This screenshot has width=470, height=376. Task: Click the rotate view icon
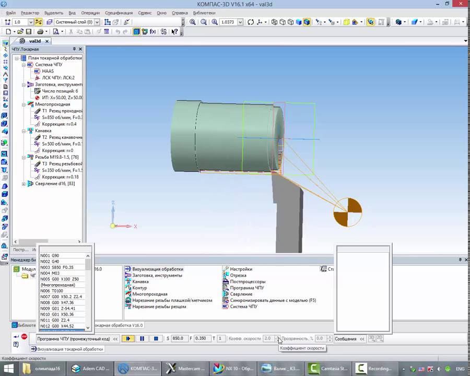point(251,22)
